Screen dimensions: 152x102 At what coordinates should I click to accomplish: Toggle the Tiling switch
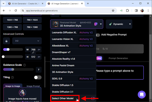pos(38,78)
